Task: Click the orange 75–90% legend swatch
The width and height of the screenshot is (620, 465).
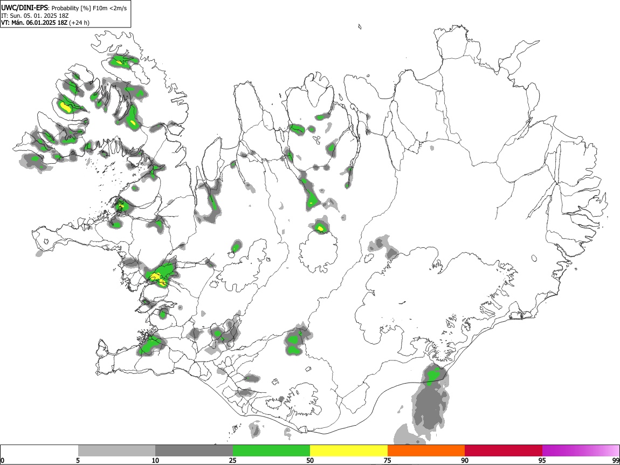Action: coord(426,451)
